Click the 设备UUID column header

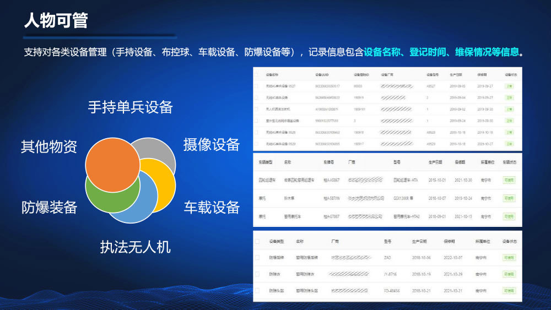pos(322,74)
